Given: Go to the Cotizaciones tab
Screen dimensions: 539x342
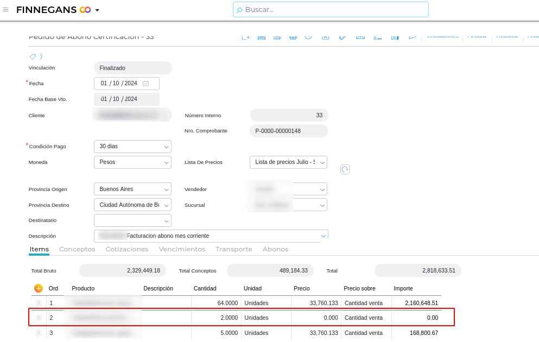Looking at the screenshot, I should (126, 249).
